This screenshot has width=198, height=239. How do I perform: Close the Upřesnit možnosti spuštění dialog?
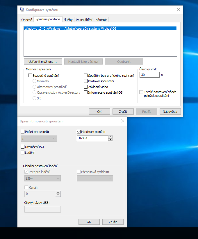(123, 121)
